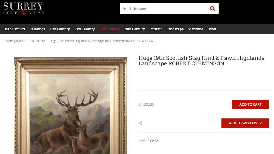This screenshot has width=274, height=154.
Task: Select the Paintings menu item
Action: (37, 29)
